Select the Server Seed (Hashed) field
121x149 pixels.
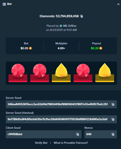[57, 119]
